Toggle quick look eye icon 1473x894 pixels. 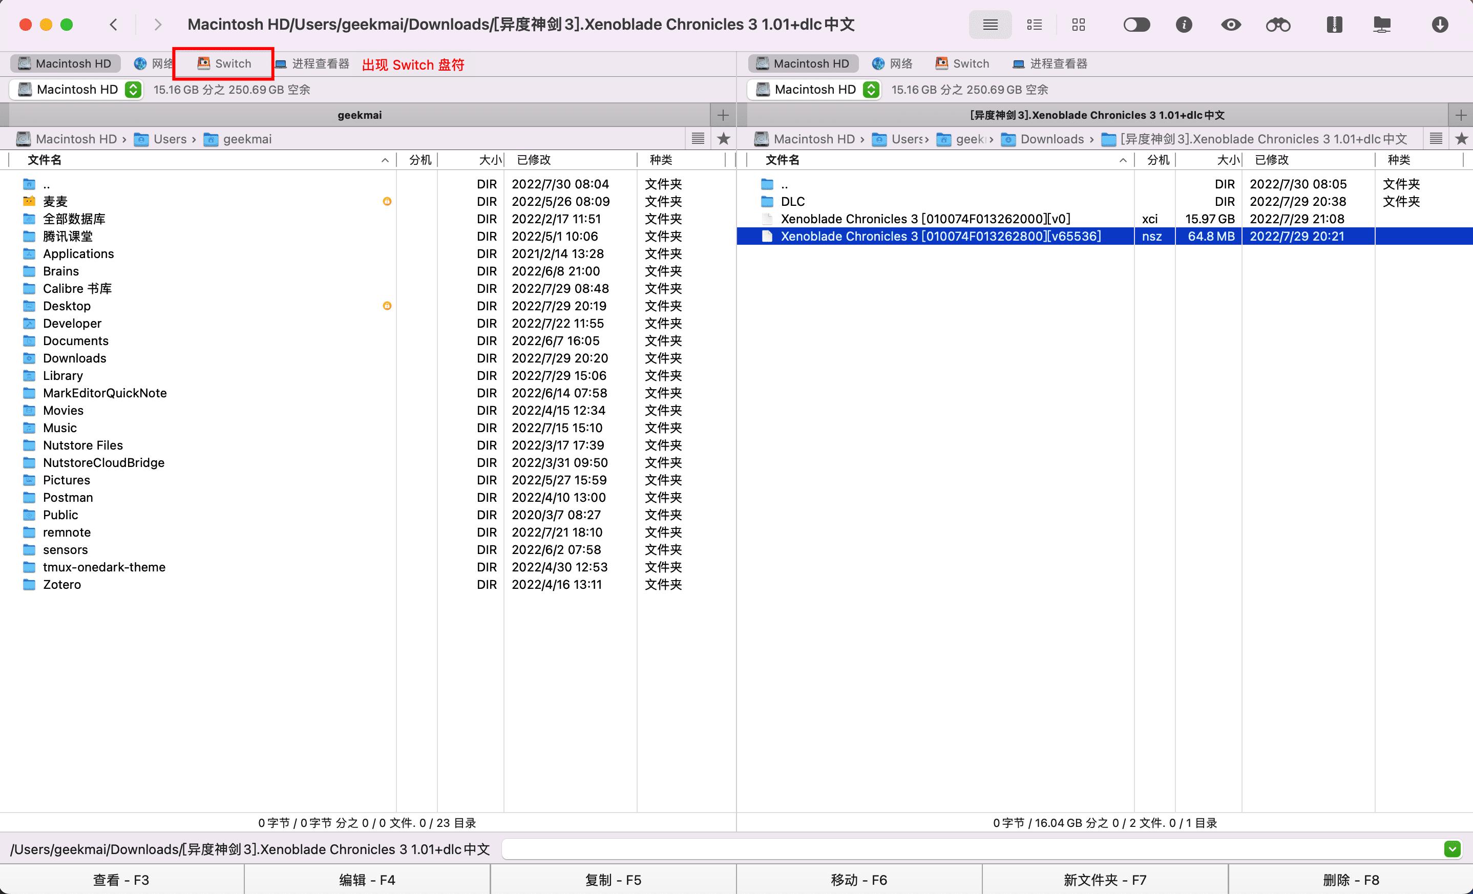pos(1230,25)
